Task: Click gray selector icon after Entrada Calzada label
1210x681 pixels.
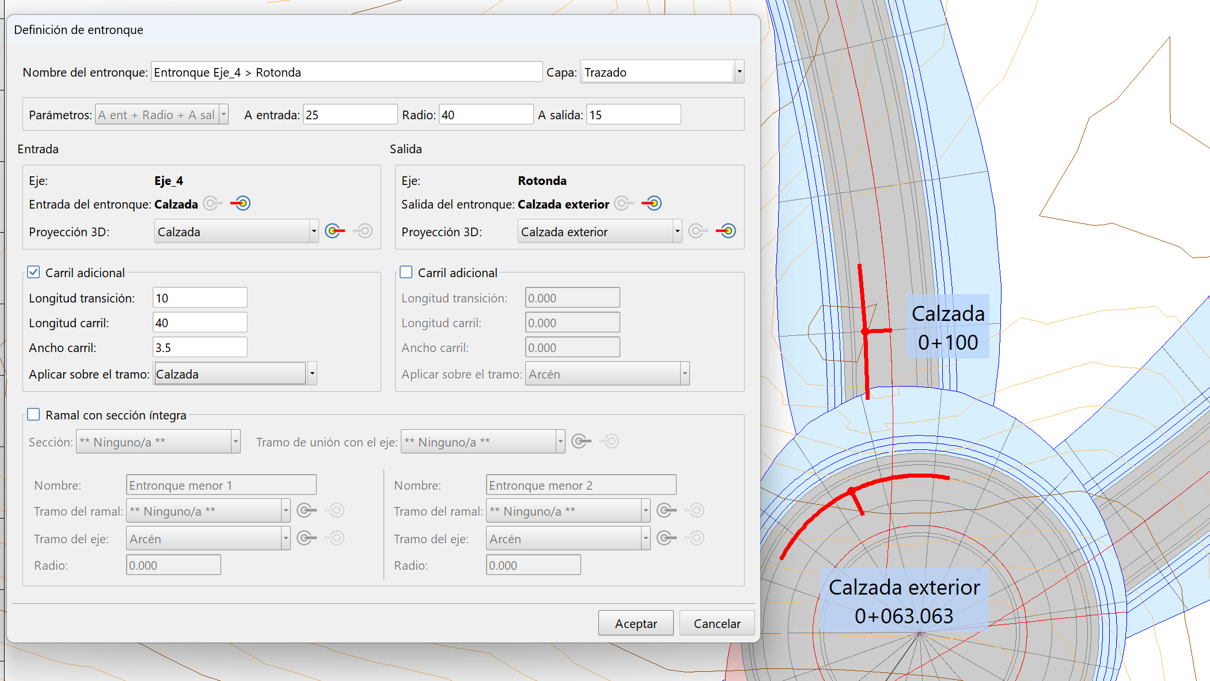Action: click(x=212, y=203)
